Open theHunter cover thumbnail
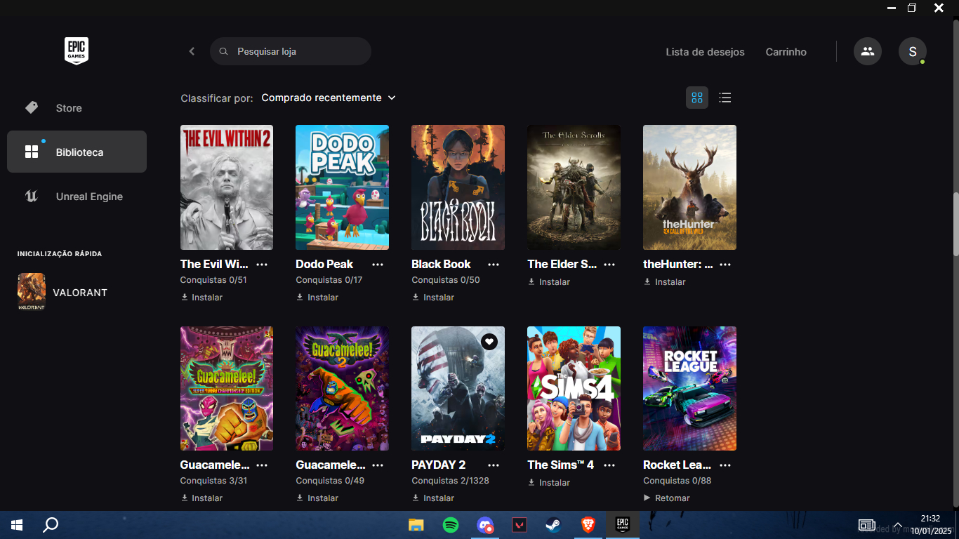The width and height of the screenshot is (959, 539). click(689, 187)
